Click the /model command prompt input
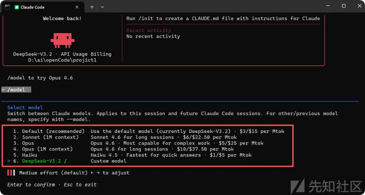Screen dimensions: 365x195 pos(16,90)
